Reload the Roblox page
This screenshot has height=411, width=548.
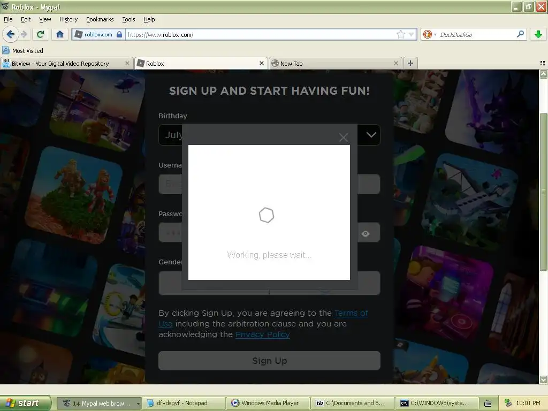(x=40, y=34)
